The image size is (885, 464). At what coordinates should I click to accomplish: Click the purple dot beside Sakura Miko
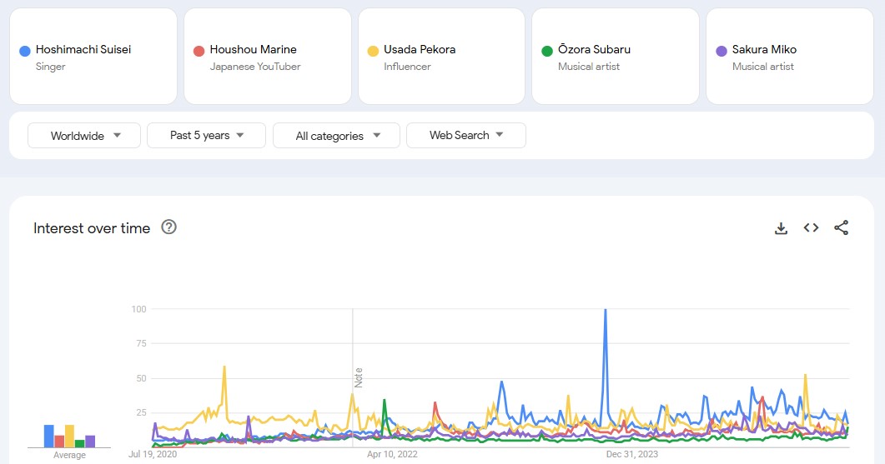(x=722, y=51)
